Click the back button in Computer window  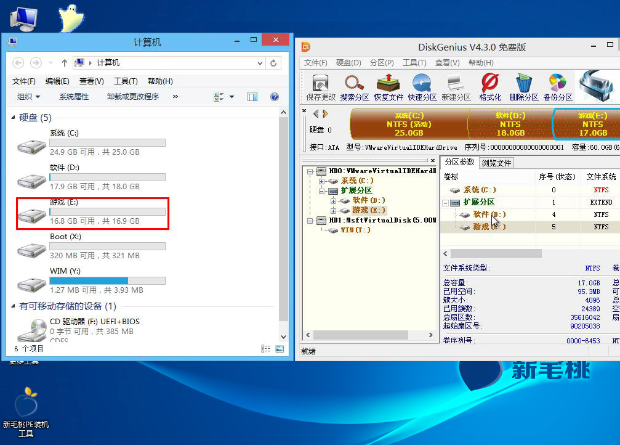coord(18,63)
